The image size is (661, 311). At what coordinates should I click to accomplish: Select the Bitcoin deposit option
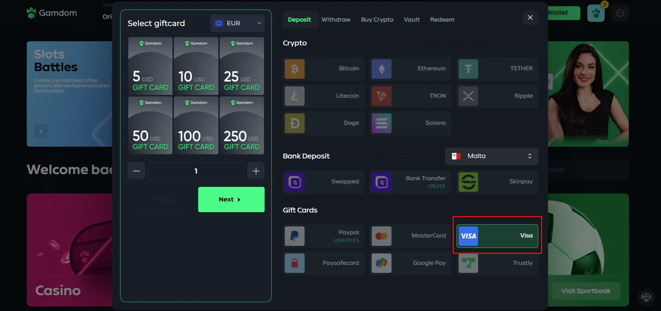323,69
